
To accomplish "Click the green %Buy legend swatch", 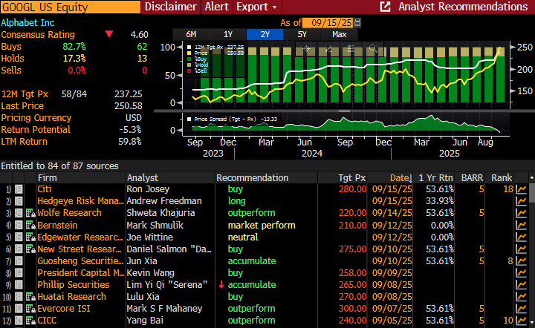I will tap(189, 59).
